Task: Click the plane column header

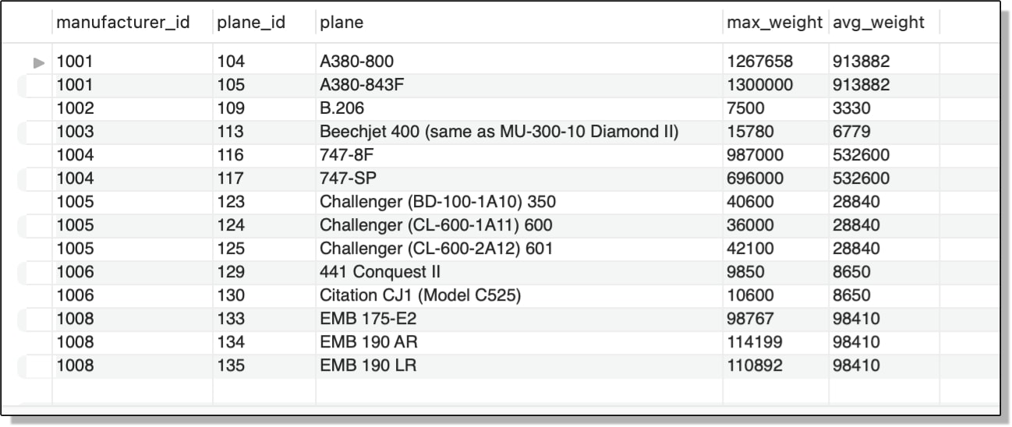Action: pos(341,23)
